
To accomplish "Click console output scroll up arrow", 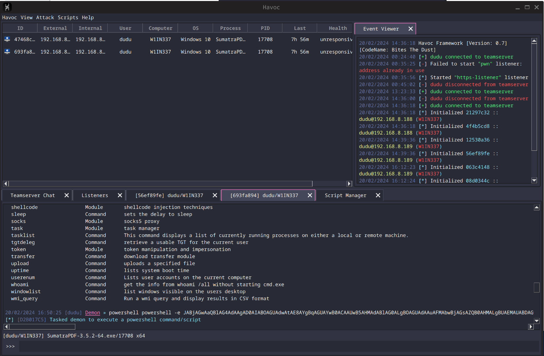I will pos(537,208).
